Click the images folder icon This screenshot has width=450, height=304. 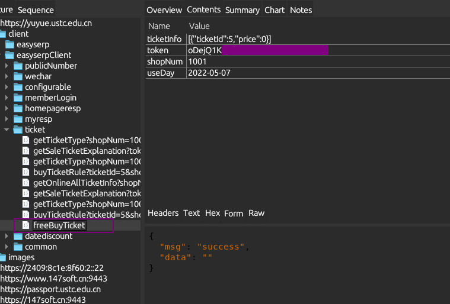coord(2,257)
